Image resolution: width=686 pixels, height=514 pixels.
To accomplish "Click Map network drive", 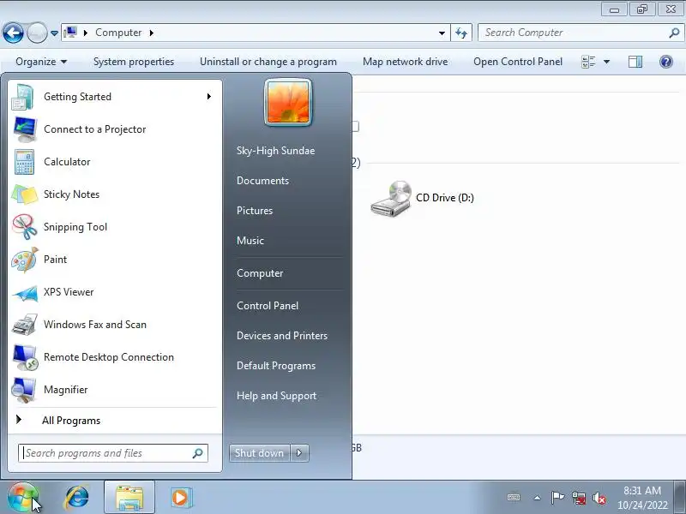I will click(405, 62).
